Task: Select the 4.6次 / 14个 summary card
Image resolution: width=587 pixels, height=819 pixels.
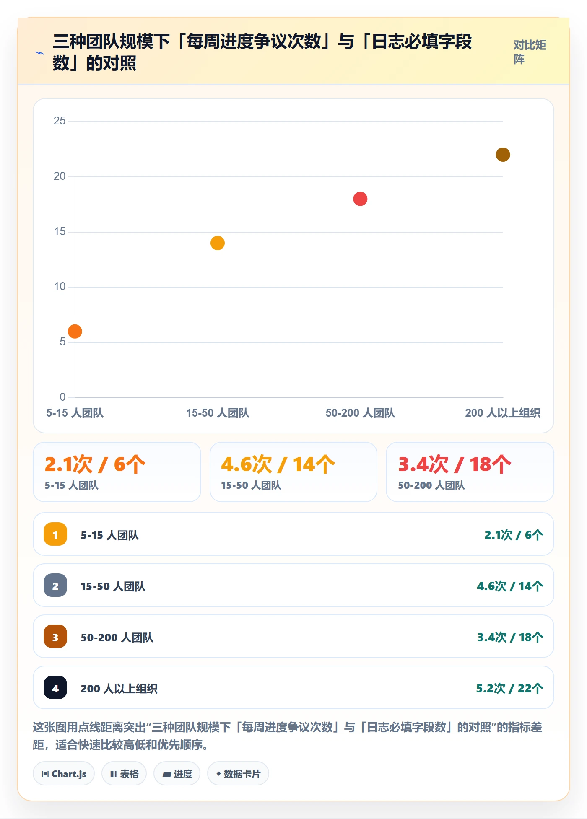Action: point(293,472)
